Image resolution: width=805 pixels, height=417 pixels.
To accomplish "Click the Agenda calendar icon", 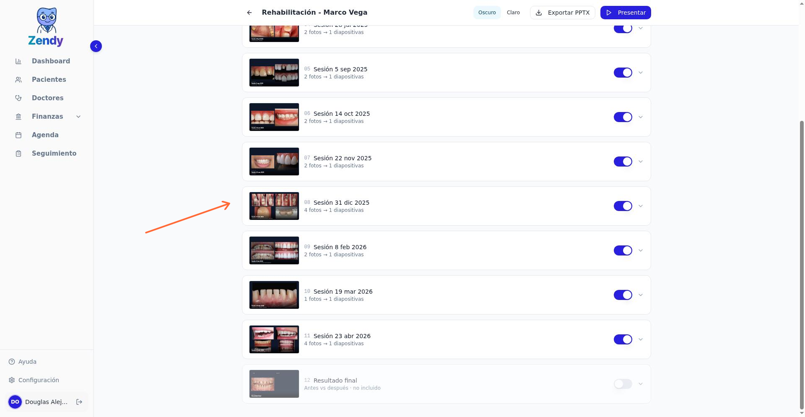I will click(18, 135).
